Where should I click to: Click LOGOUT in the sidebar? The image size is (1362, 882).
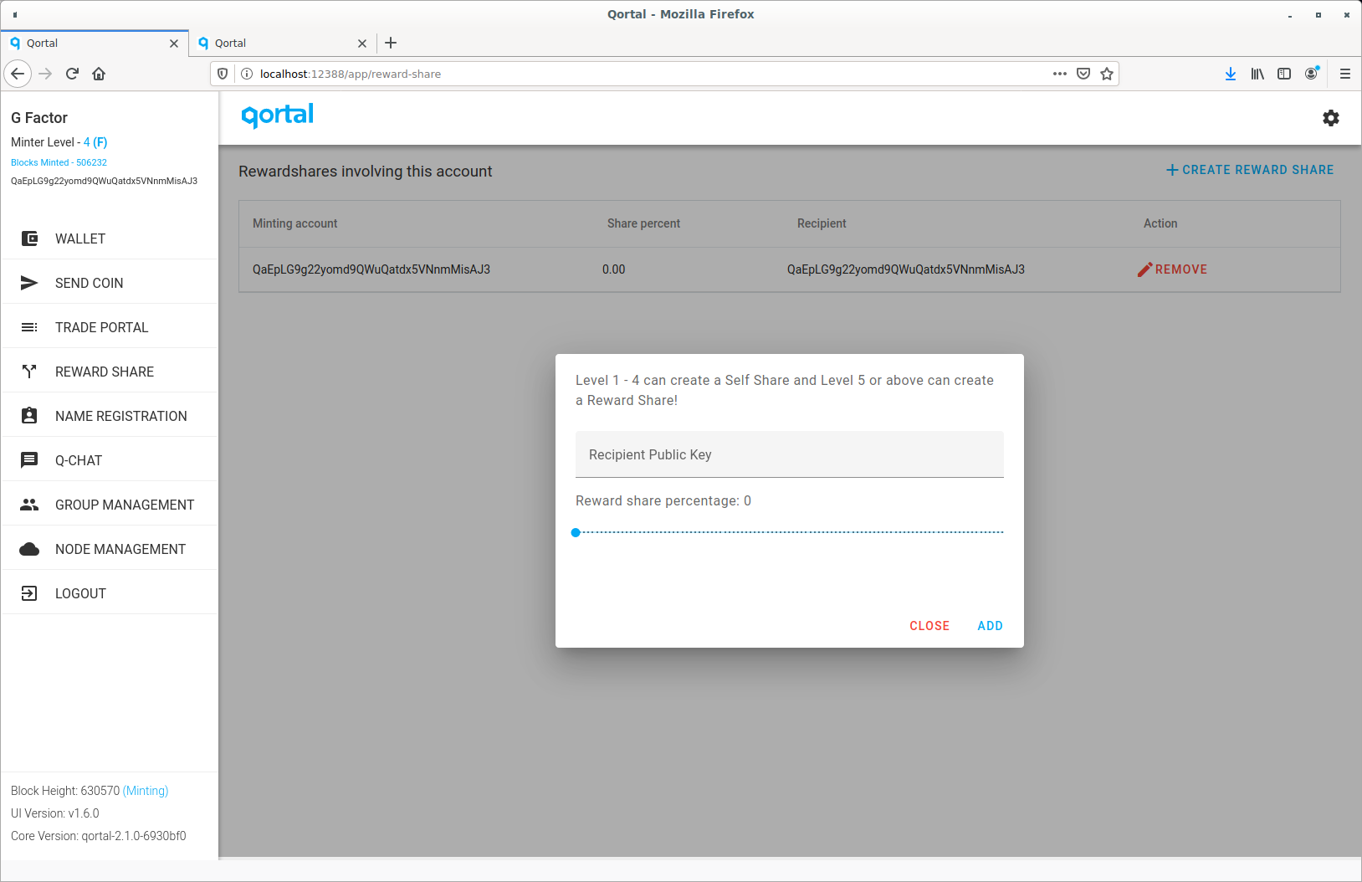coord(110,593)
